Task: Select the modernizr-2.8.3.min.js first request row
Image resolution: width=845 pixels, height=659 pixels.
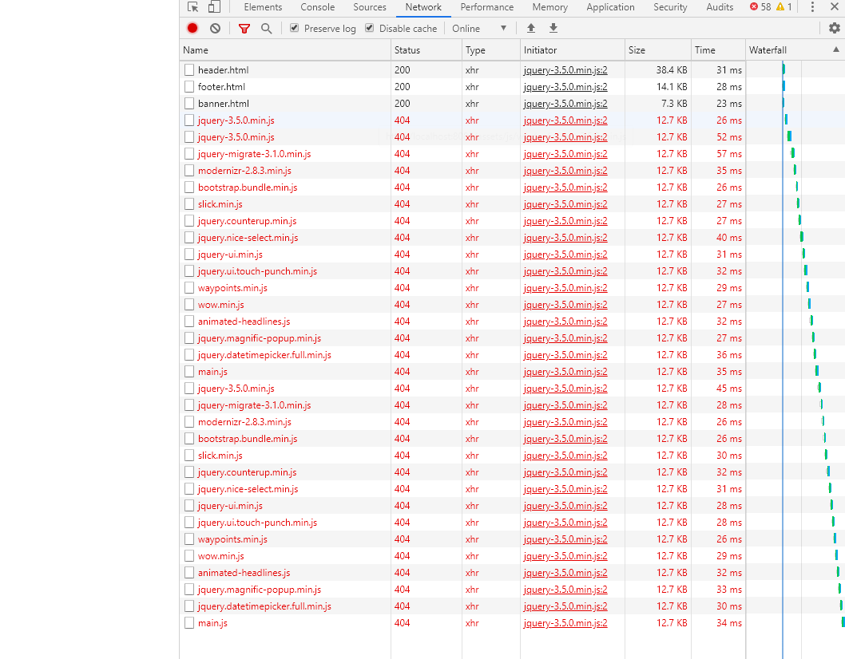Action: tap(244, 171)
